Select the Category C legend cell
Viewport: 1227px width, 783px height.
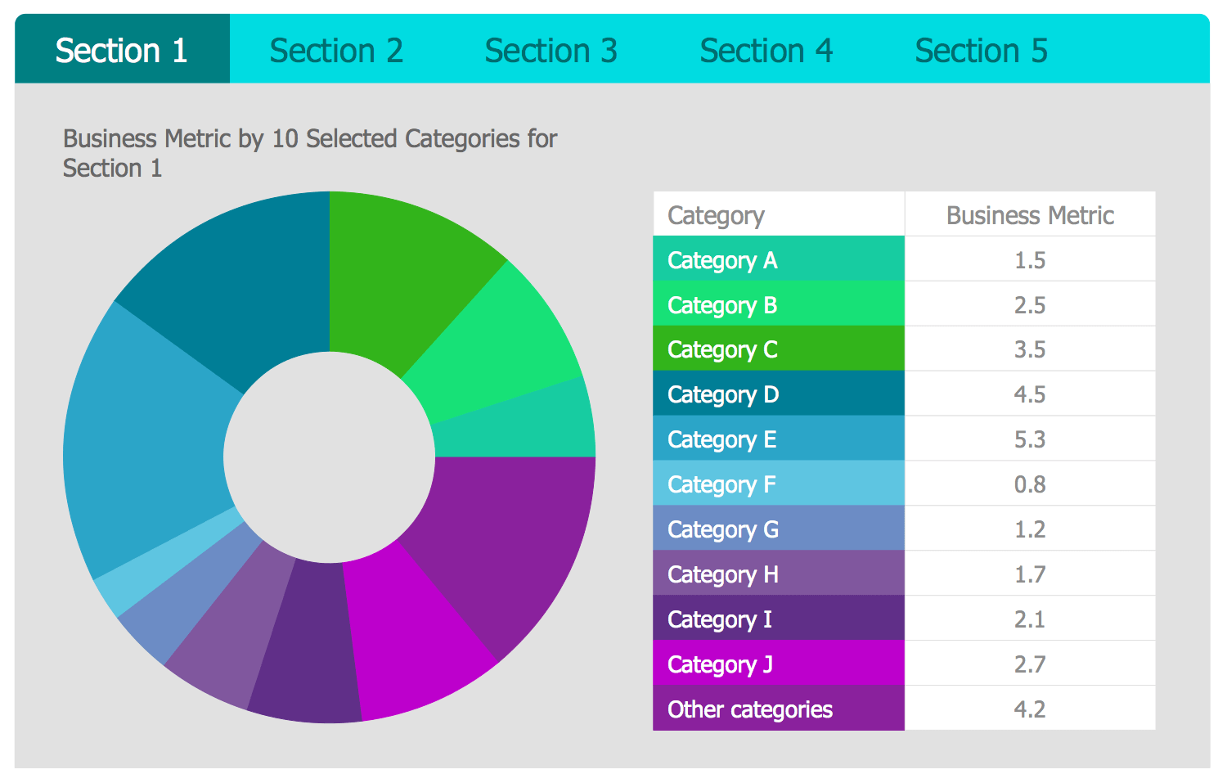[x=778, y=349]
